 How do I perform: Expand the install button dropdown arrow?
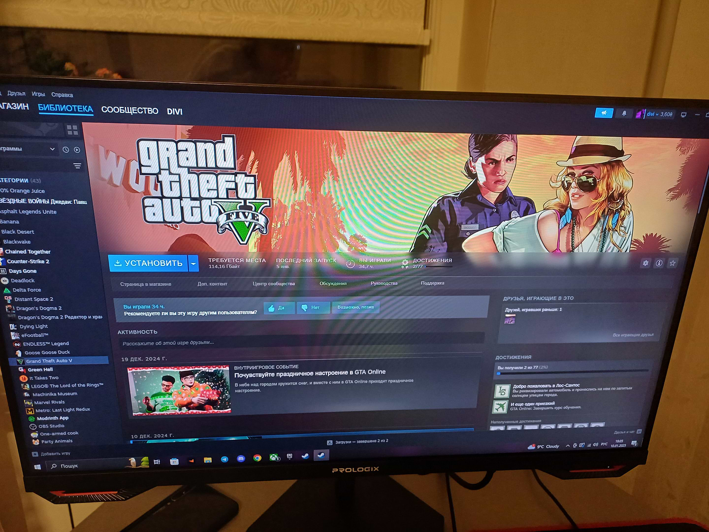[x=193, y=264]
